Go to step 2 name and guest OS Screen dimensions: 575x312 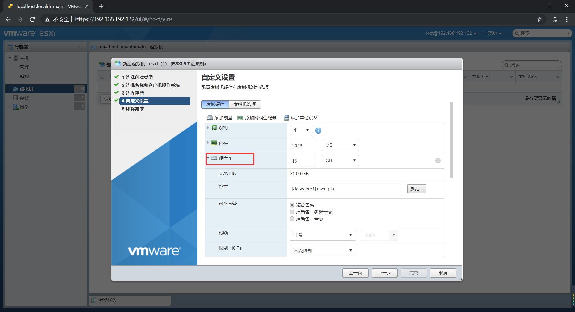[x=151, y=85]
